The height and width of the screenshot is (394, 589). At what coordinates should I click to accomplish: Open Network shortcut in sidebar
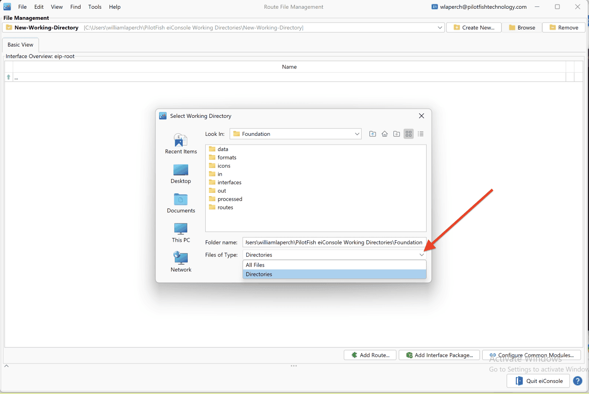click(181, 262)
